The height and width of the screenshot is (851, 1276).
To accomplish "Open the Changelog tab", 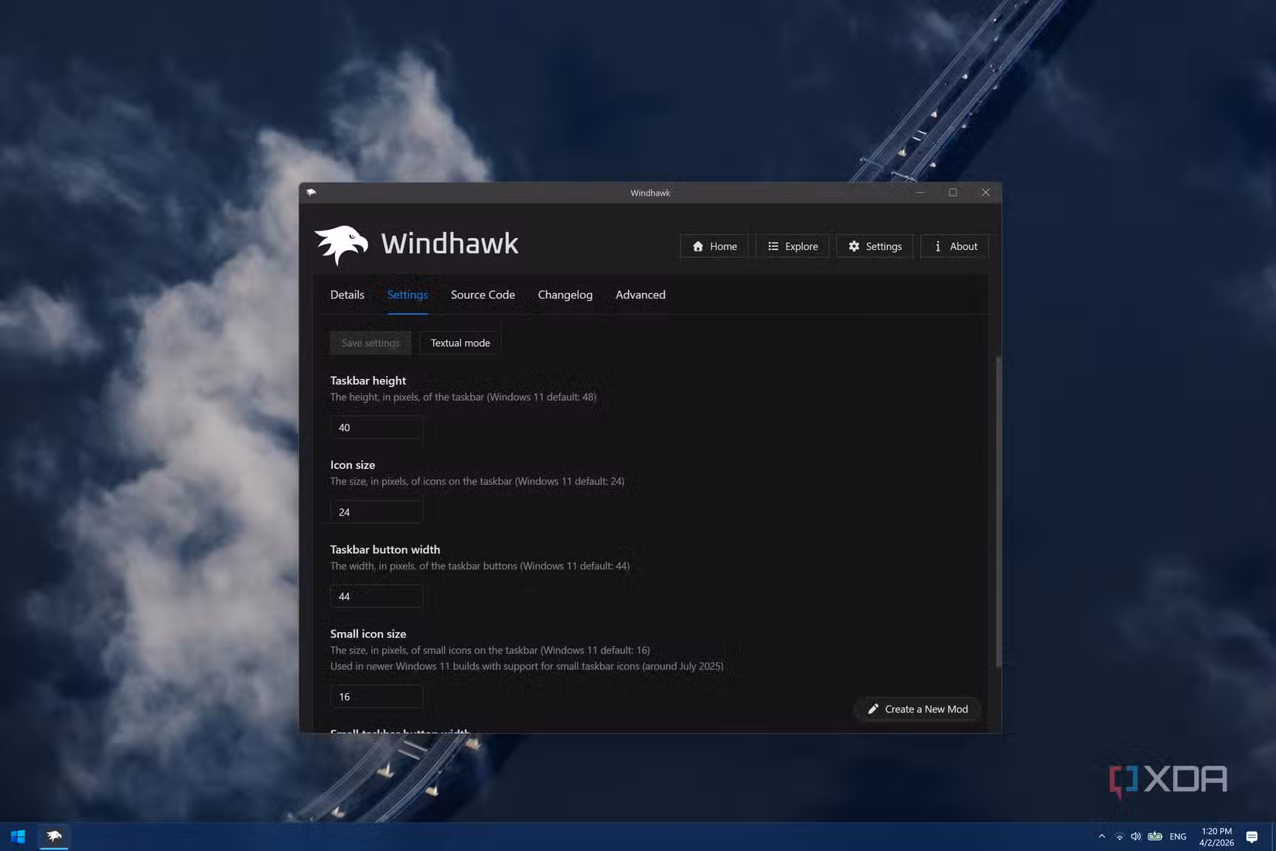I will pyautogui.click(x=565, y=295).
